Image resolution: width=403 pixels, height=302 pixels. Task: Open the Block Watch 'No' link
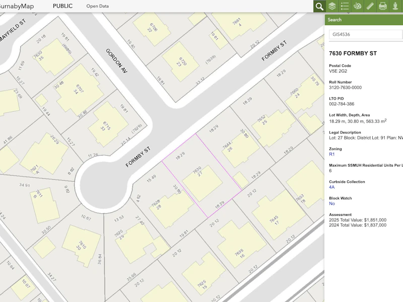[332, 203]
